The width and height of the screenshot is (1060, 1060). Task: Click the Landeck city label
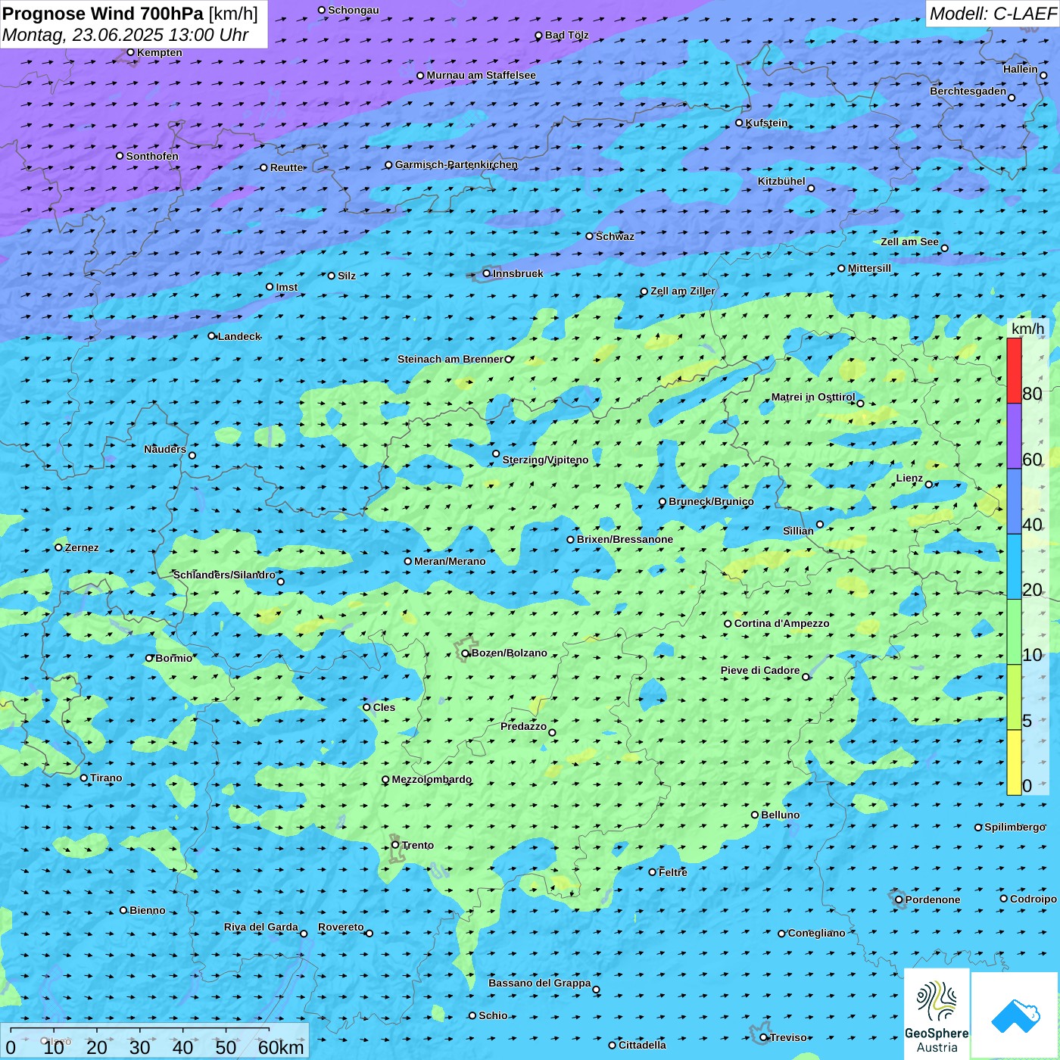click(x=239, y=336)
